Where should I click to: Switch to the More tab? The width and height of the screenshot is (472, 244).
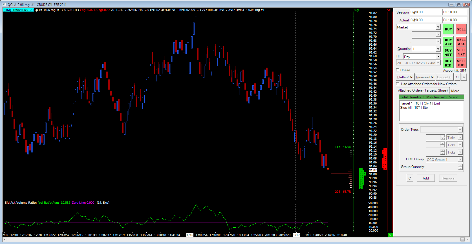455,91
